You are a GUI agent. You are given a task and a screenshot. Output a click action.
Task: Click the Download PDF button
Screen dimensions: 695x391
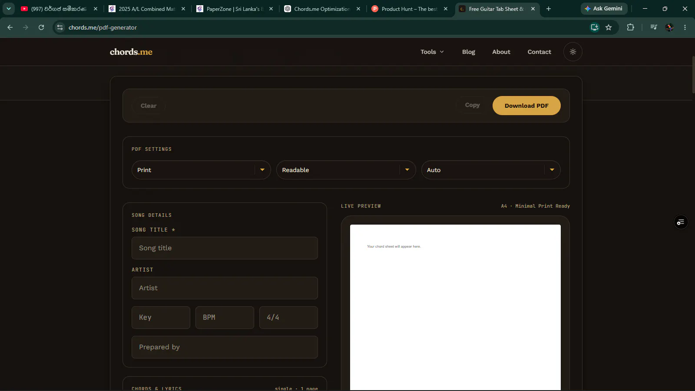526,106
